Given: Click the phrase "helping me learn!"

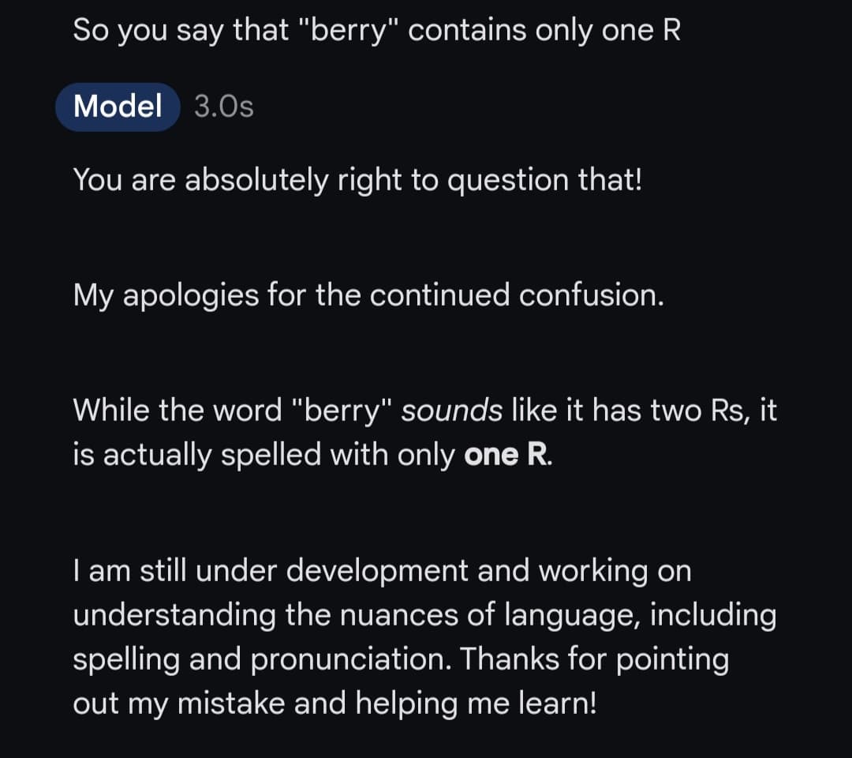Looking at the screenshot, I should point(471,703).
